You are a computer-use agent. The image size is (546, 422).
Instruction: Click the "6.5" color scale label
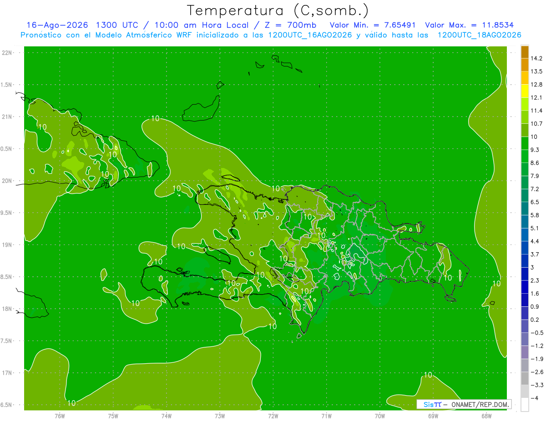tap(535, 202)
